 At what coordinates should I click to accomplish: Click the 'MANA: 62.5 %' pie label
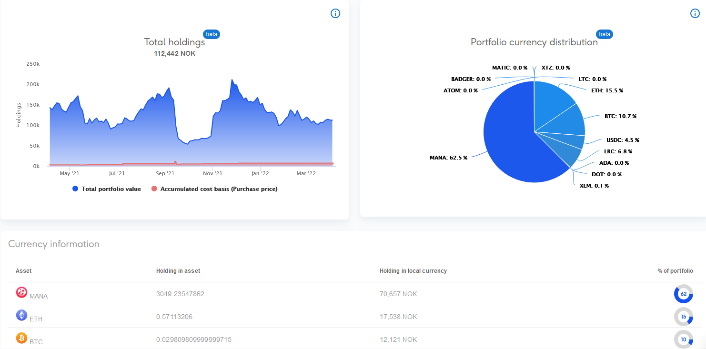click(x=449, y=158)
